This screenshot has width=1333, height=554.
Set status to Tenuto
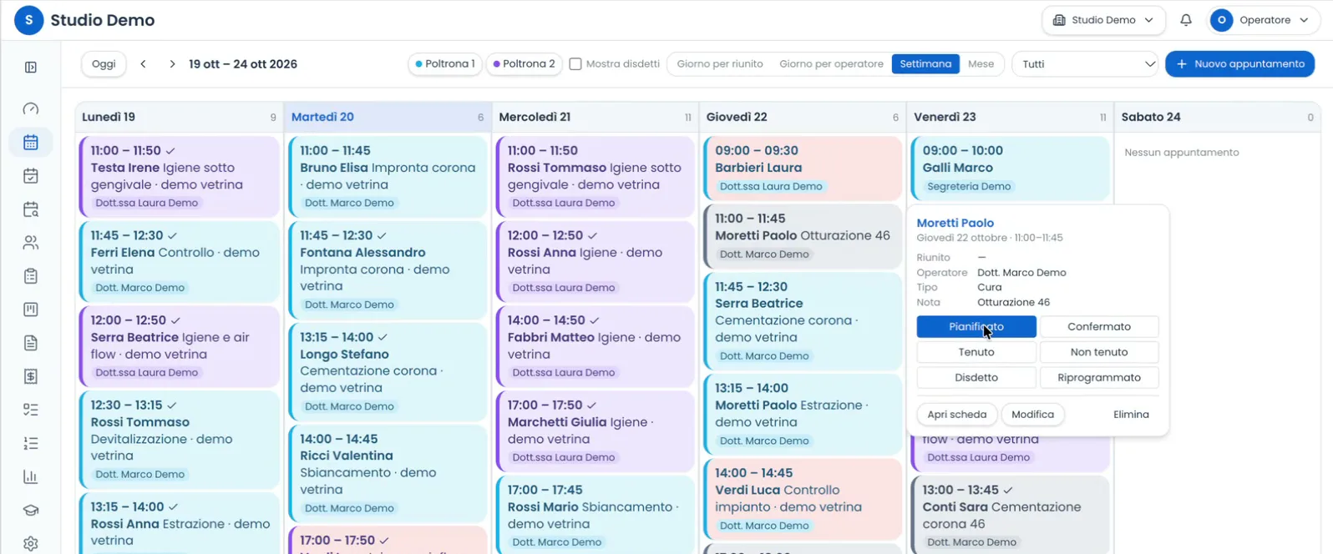pyautogui.click(x=976, y=352)
